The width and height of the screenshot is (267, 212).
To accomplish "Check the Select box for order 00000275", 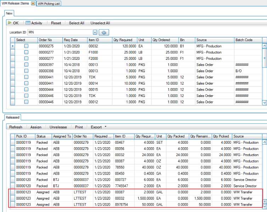I will 26,46.
